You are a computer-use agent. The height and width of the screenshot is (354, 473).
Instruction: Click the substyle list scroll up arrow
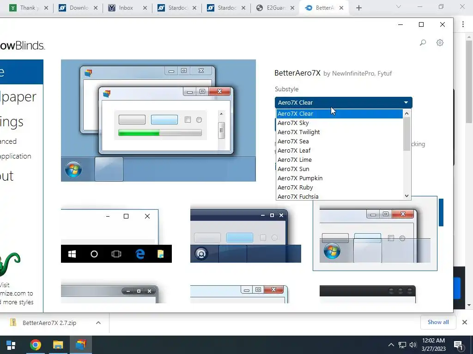click(x=406, y=113)
